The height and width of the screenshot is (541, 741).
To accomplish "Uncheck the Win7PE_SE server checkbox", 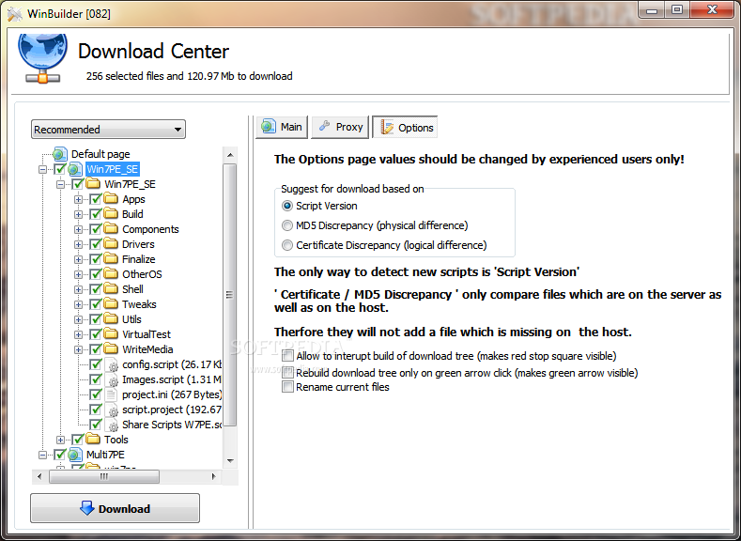I will [59, 169].
